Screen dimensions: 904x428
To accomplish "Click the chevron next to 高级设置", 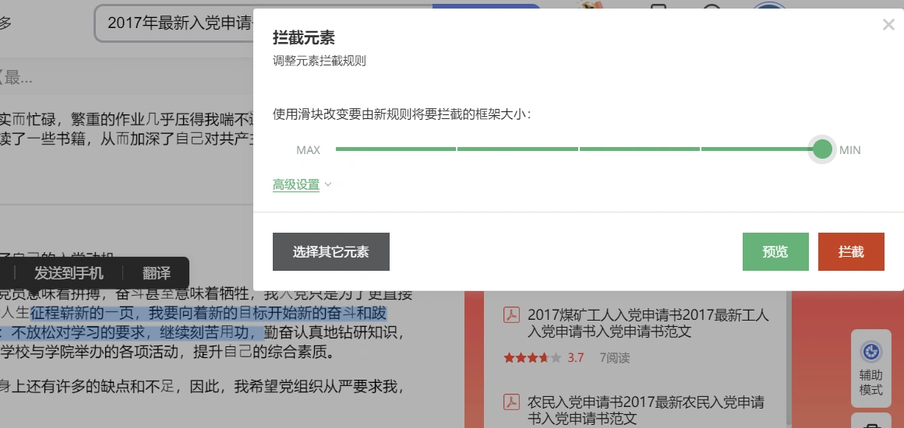I will pyautogui.click(x=328, y=185).
